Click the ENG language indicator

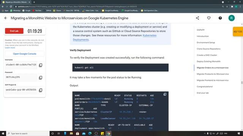226,133
